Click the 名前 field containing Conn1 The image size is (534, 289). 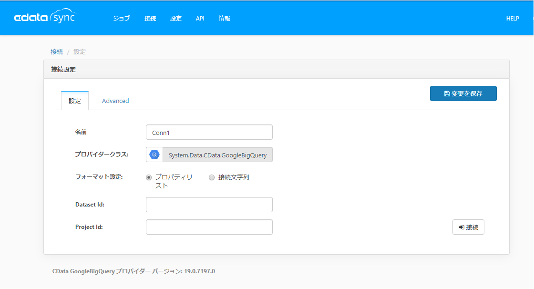[209, 132]
